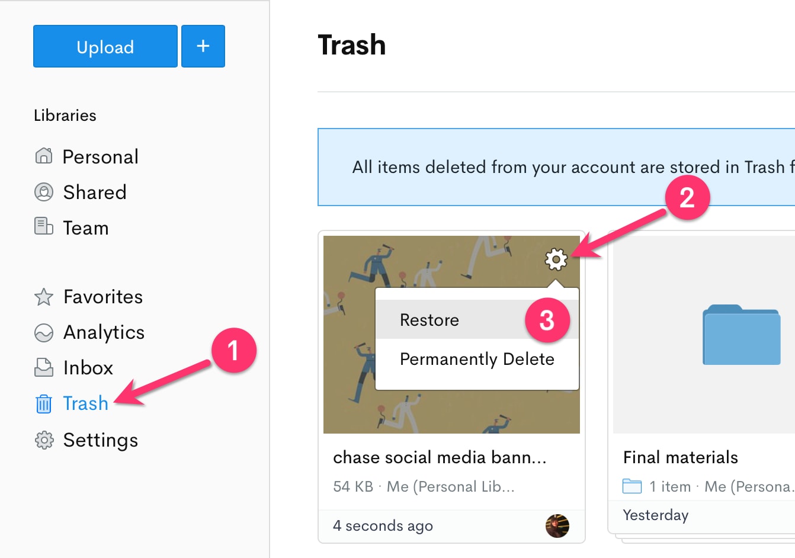Click the Upload button

pyautogui.click(x=105, y=46)
